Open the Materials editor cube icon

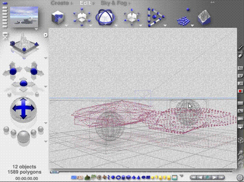[57, 17]
